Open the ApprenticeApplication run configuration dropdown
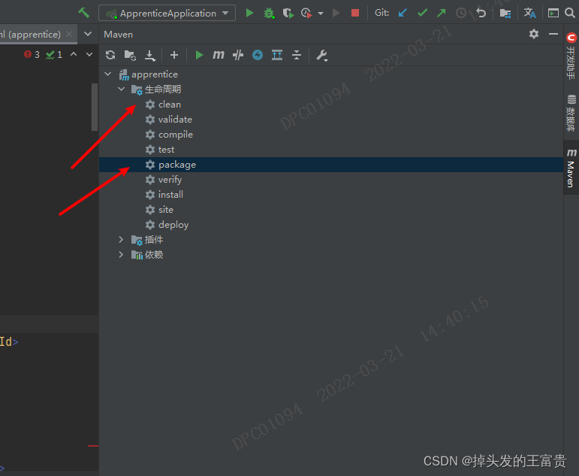 click(x=167, y=13)
